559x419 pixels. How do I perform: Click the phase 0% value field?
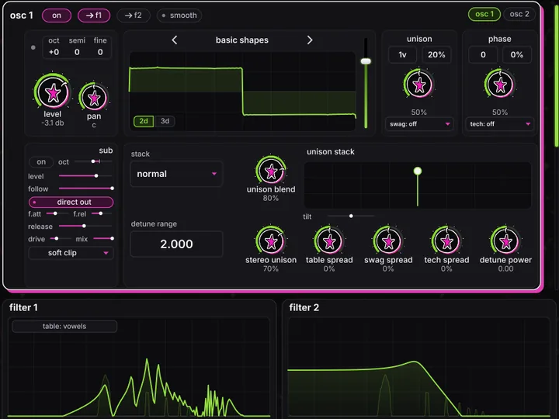click(x=516, y=54)
